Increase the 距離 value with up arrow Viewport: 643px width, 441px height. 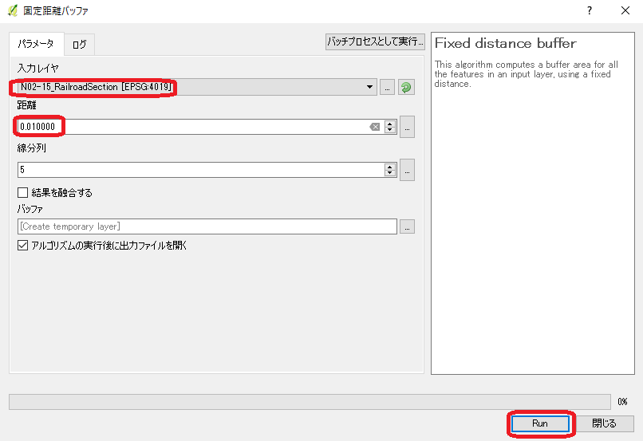click(x=390, y=124)
